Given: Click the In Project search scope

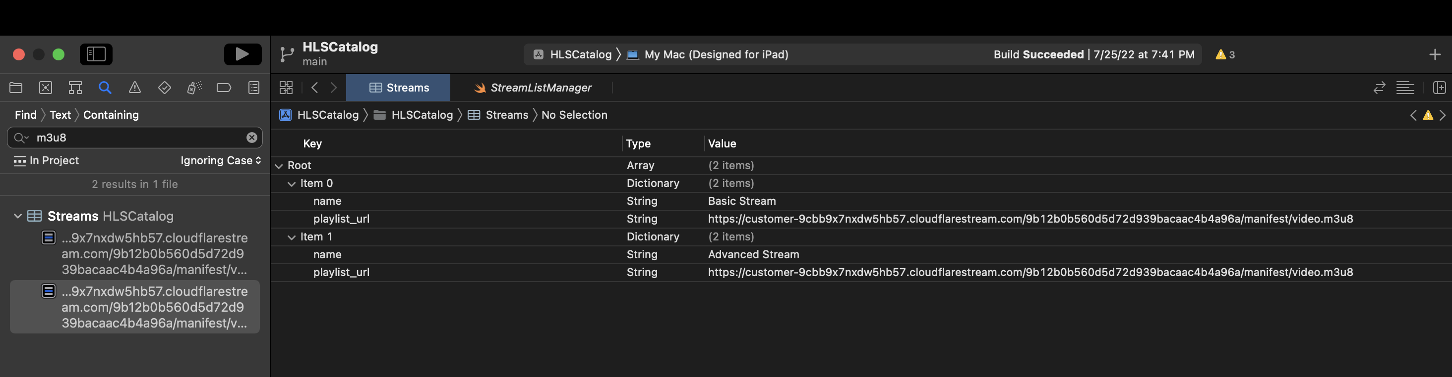Looking at the screenshot, I should pos(46,160).
